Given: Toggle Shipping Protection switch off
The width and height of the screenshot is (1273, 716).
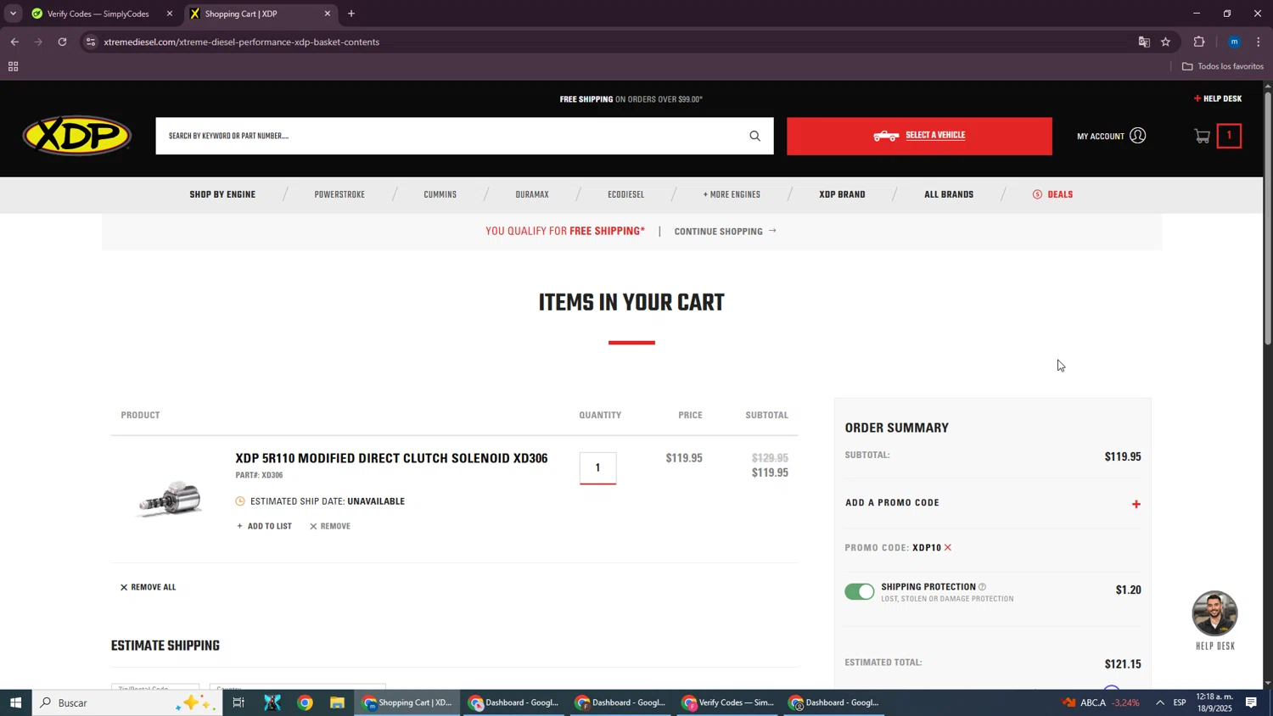Looking at the screenshot, I should (x=859, y=591).
